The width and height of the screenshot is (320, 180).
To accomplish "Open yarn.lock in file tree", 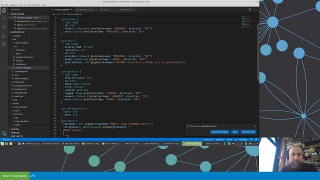I will [19, 96].
